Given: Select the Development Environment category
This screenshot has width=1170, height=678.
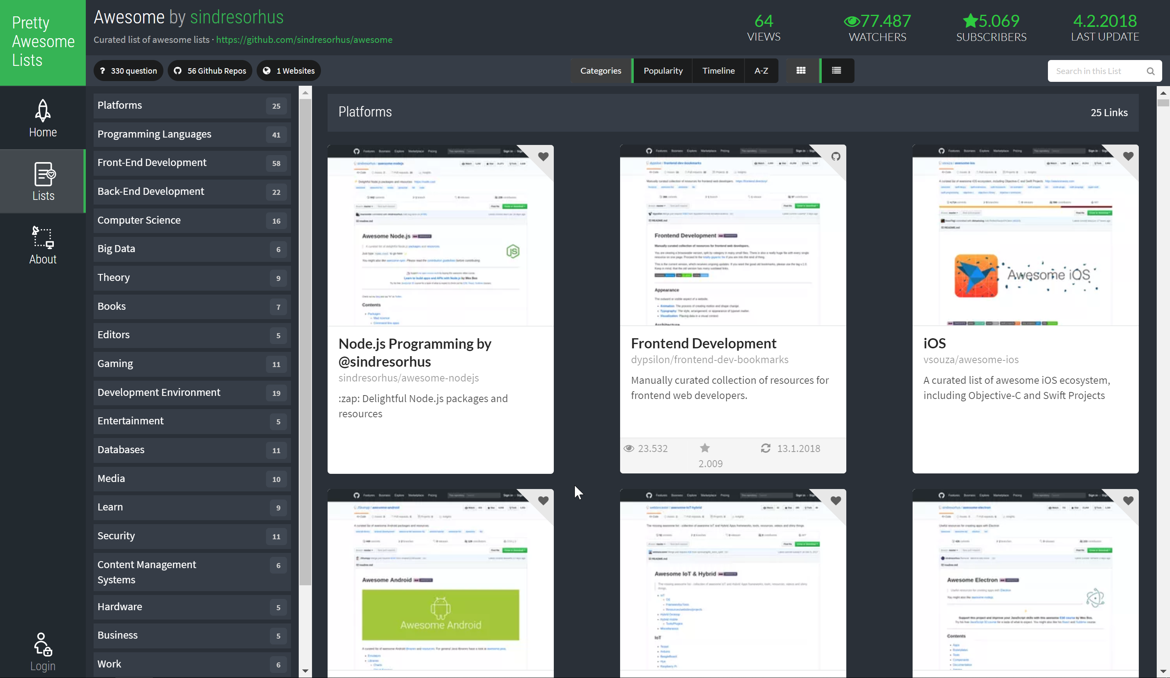Looking at the screenshot, I should click(x=192, y=393).
